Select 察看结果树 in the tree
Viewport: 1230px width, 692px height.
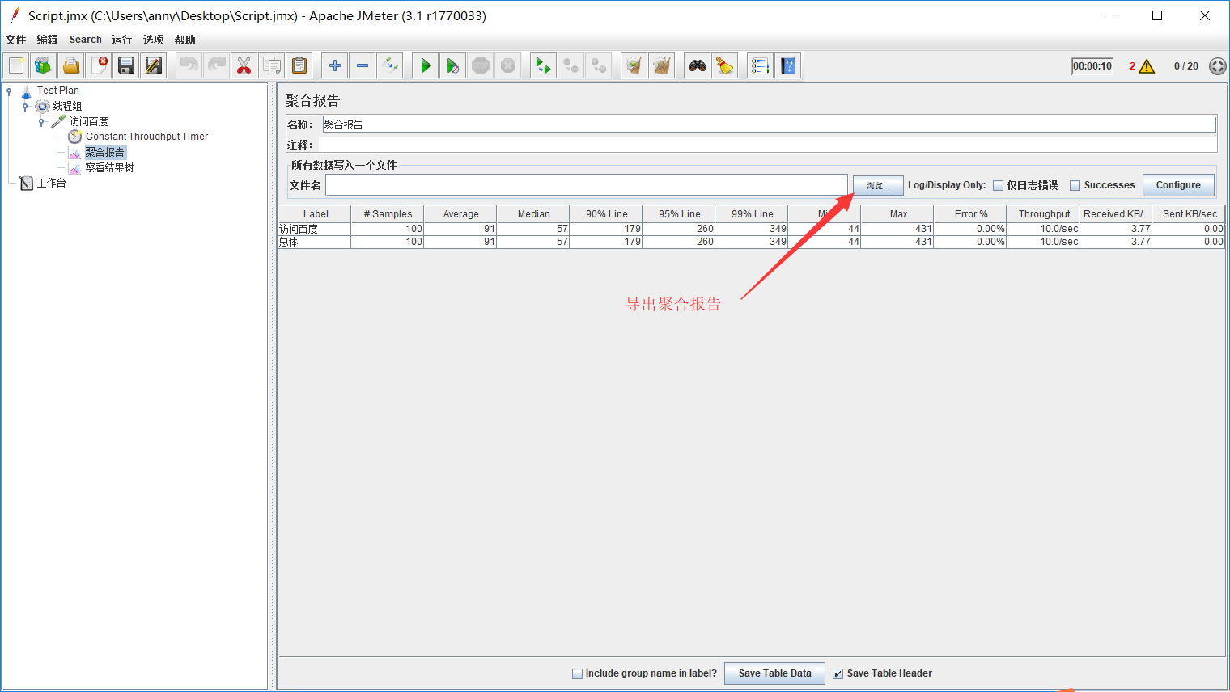[109, 168]
